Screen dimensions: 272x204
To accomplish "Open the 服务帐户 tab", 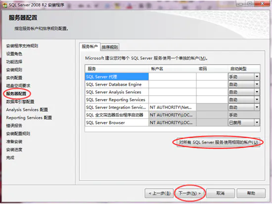I will click(x=90, y=47).
